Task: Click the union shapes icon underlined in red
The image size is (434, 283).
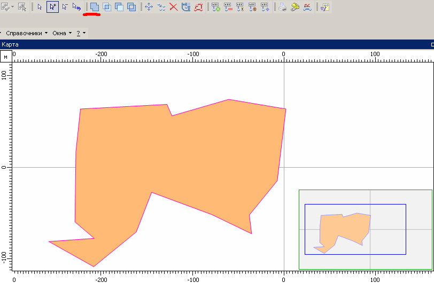Action: pos(94,7)
